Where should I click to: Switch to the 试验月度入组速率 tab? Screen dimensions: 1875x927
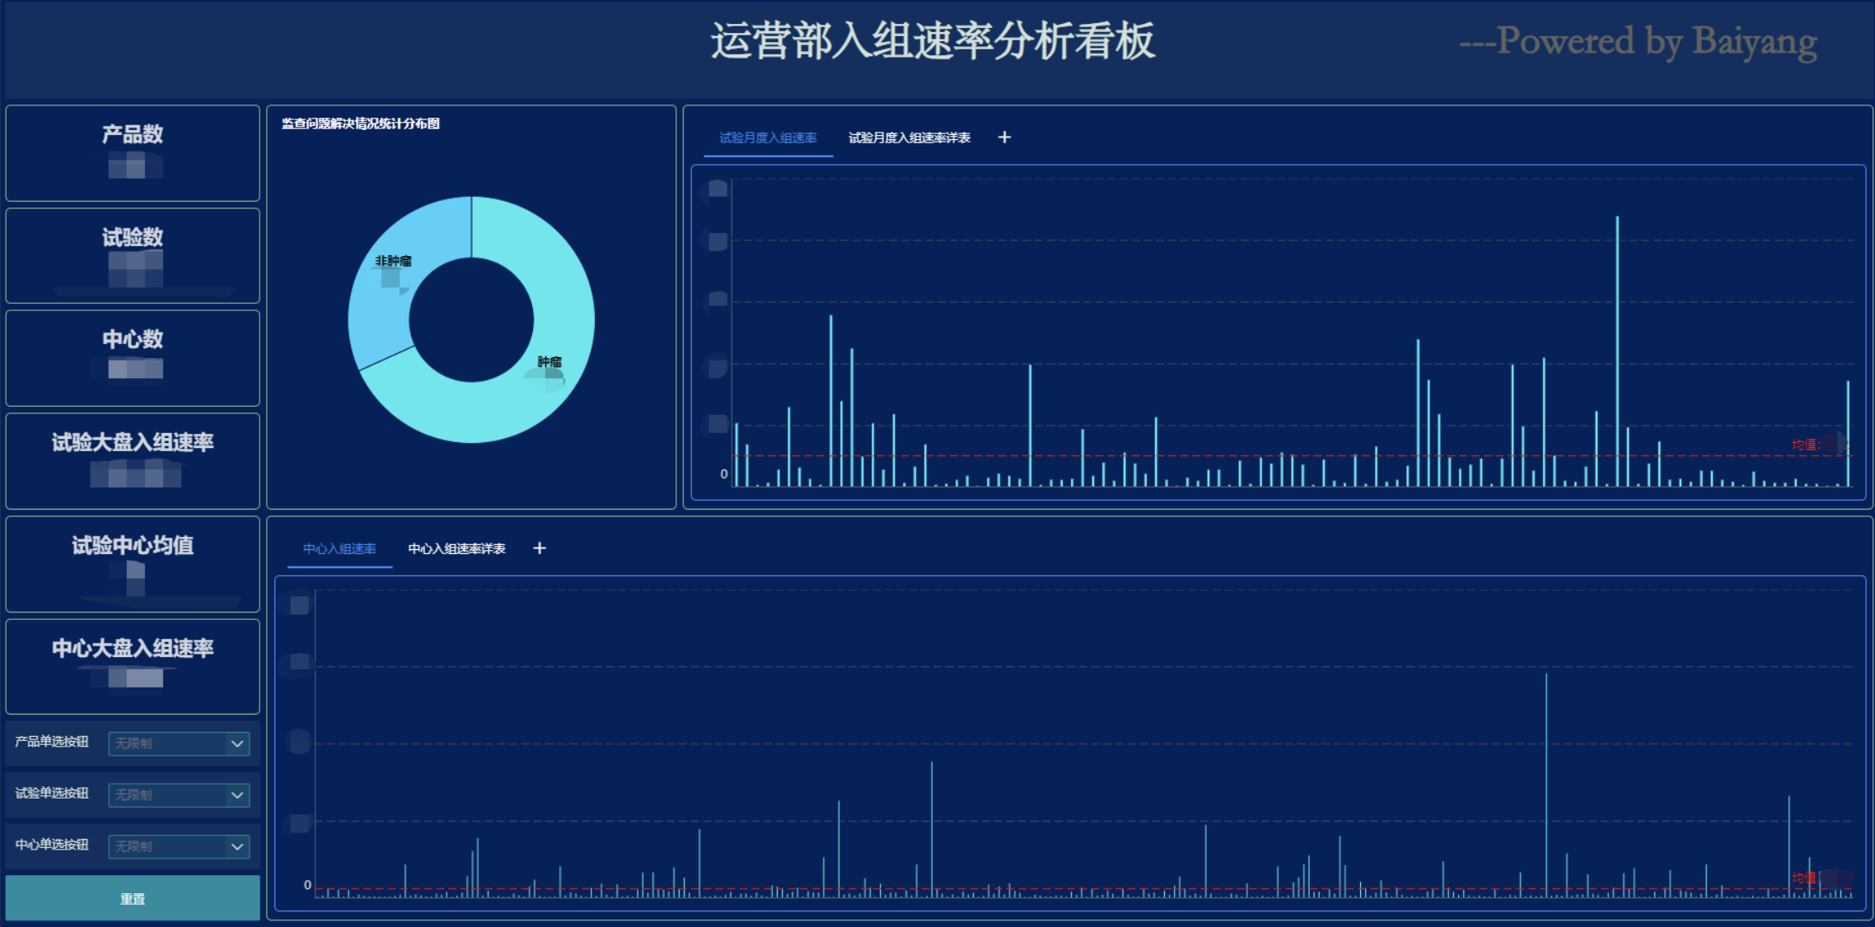[768, 137]
